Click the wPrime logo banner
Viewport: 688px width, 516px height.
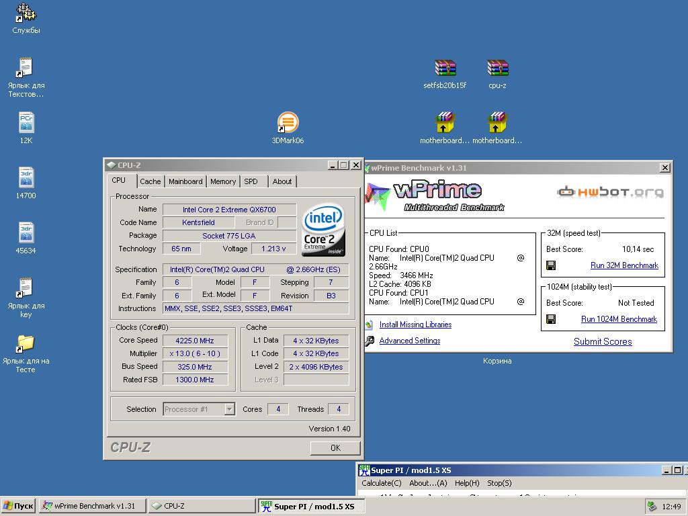tap(435, 196)
